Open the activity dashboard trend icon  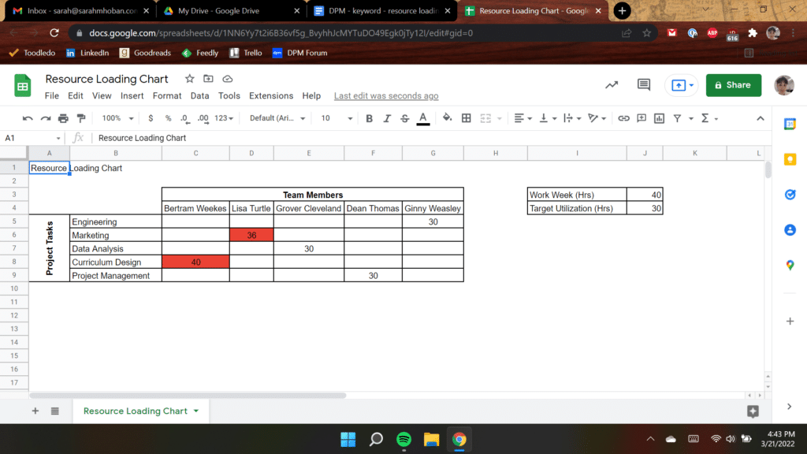[612, 85]
